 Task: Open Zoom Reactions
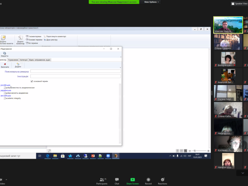tap(162, 181)
